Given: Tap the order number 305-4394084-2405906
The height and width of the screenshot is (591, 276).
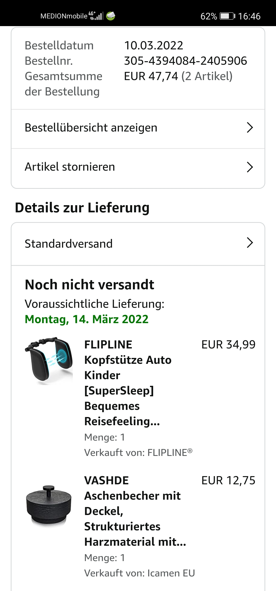Looking at the screenshot, I should click(x=185, y=61).
